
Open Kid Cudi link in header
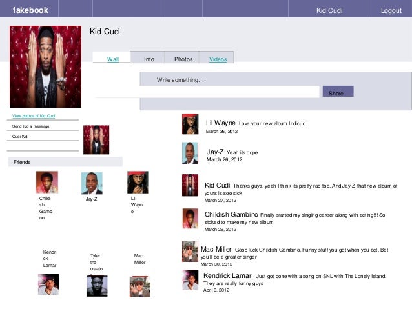pyautogui.click(x=329, y=10)
